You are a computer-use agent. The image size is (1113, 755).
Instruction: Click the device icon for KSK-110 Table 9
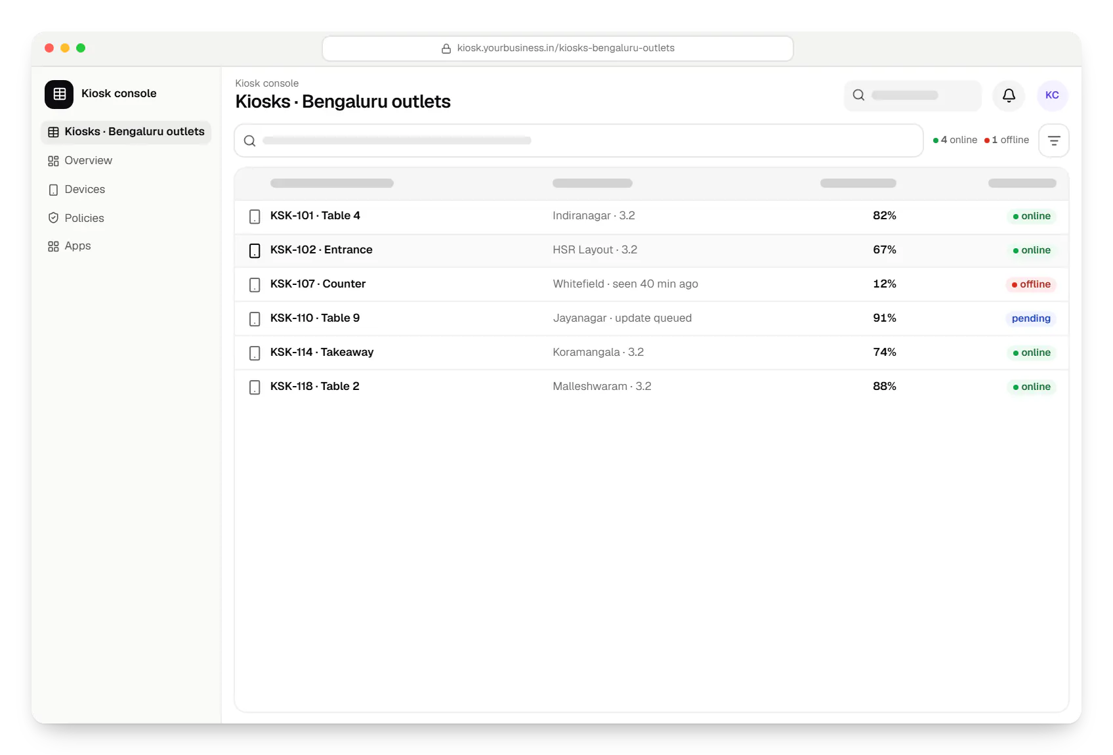point(255,319)
